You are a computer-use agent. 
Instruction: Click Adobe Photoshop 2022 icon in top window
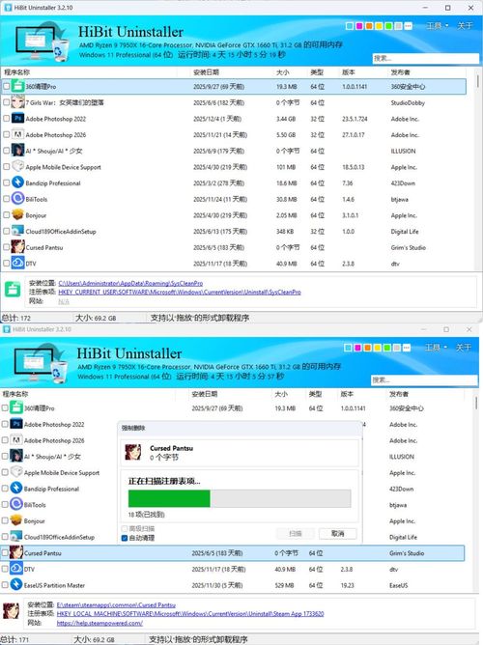(x=17, y=119)
